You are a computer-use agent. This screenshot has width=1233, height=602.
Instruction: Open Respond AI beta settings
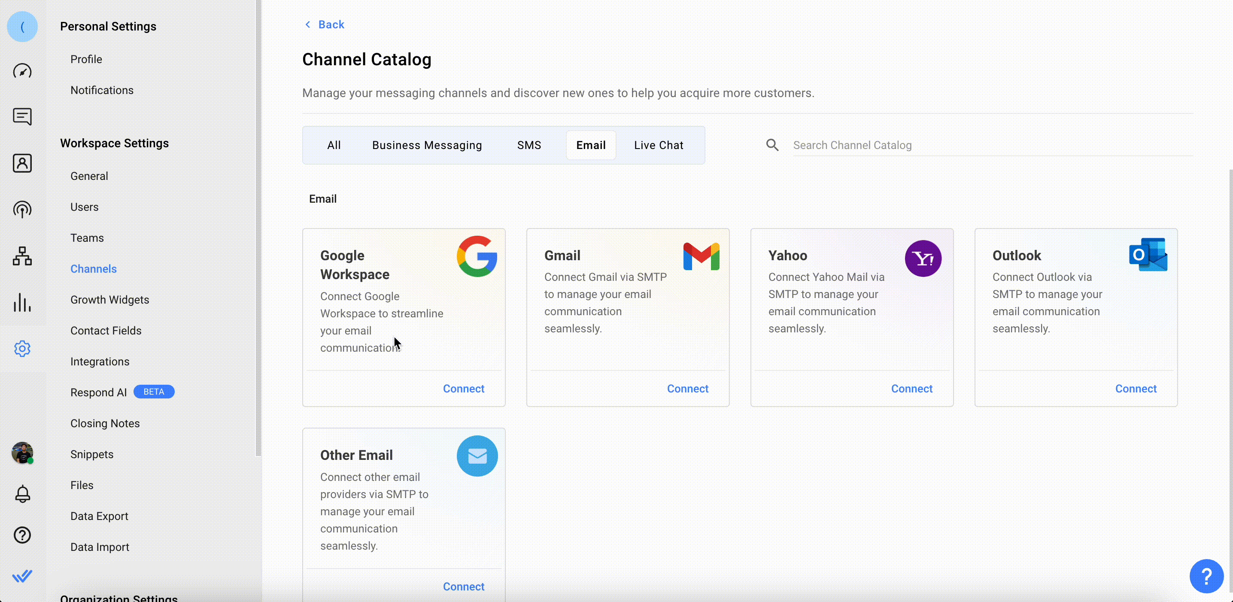[99, 392]
